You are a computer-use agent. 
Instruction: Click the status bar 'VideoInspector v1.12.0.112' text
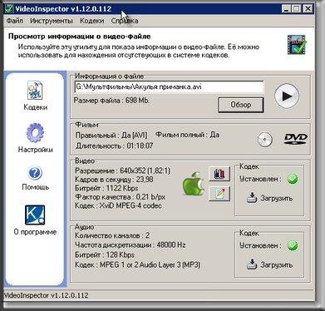[x=47, y=295]
